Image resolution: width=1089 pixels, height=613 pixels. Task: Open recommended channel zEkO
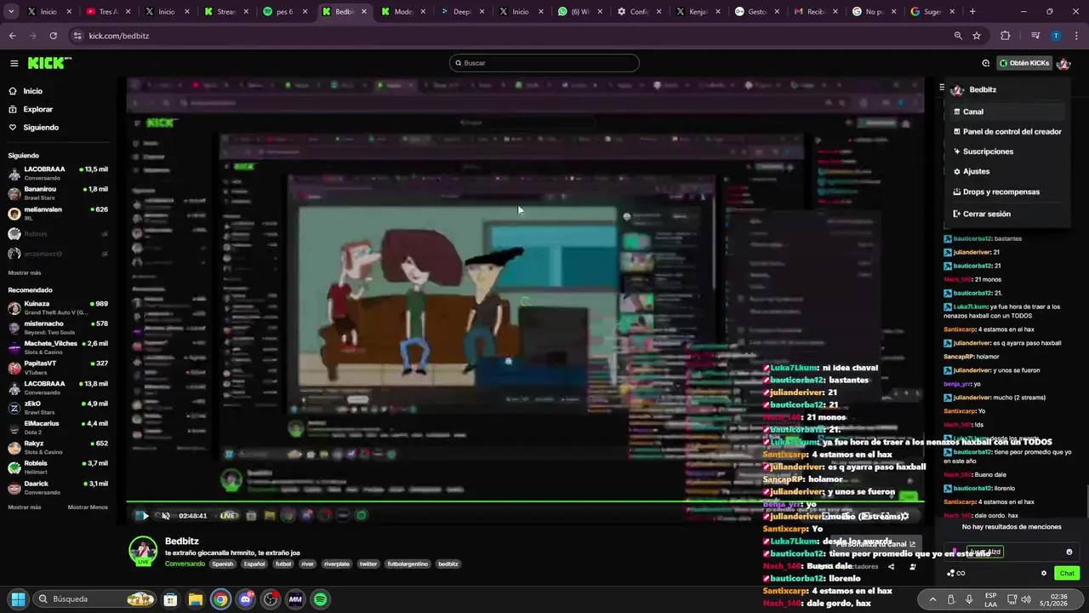tap(58, 408)
